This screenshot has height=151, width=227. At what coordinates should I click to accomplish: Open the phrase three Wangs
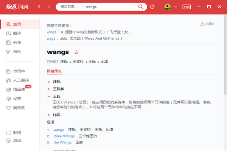click(x=64, y=136)
